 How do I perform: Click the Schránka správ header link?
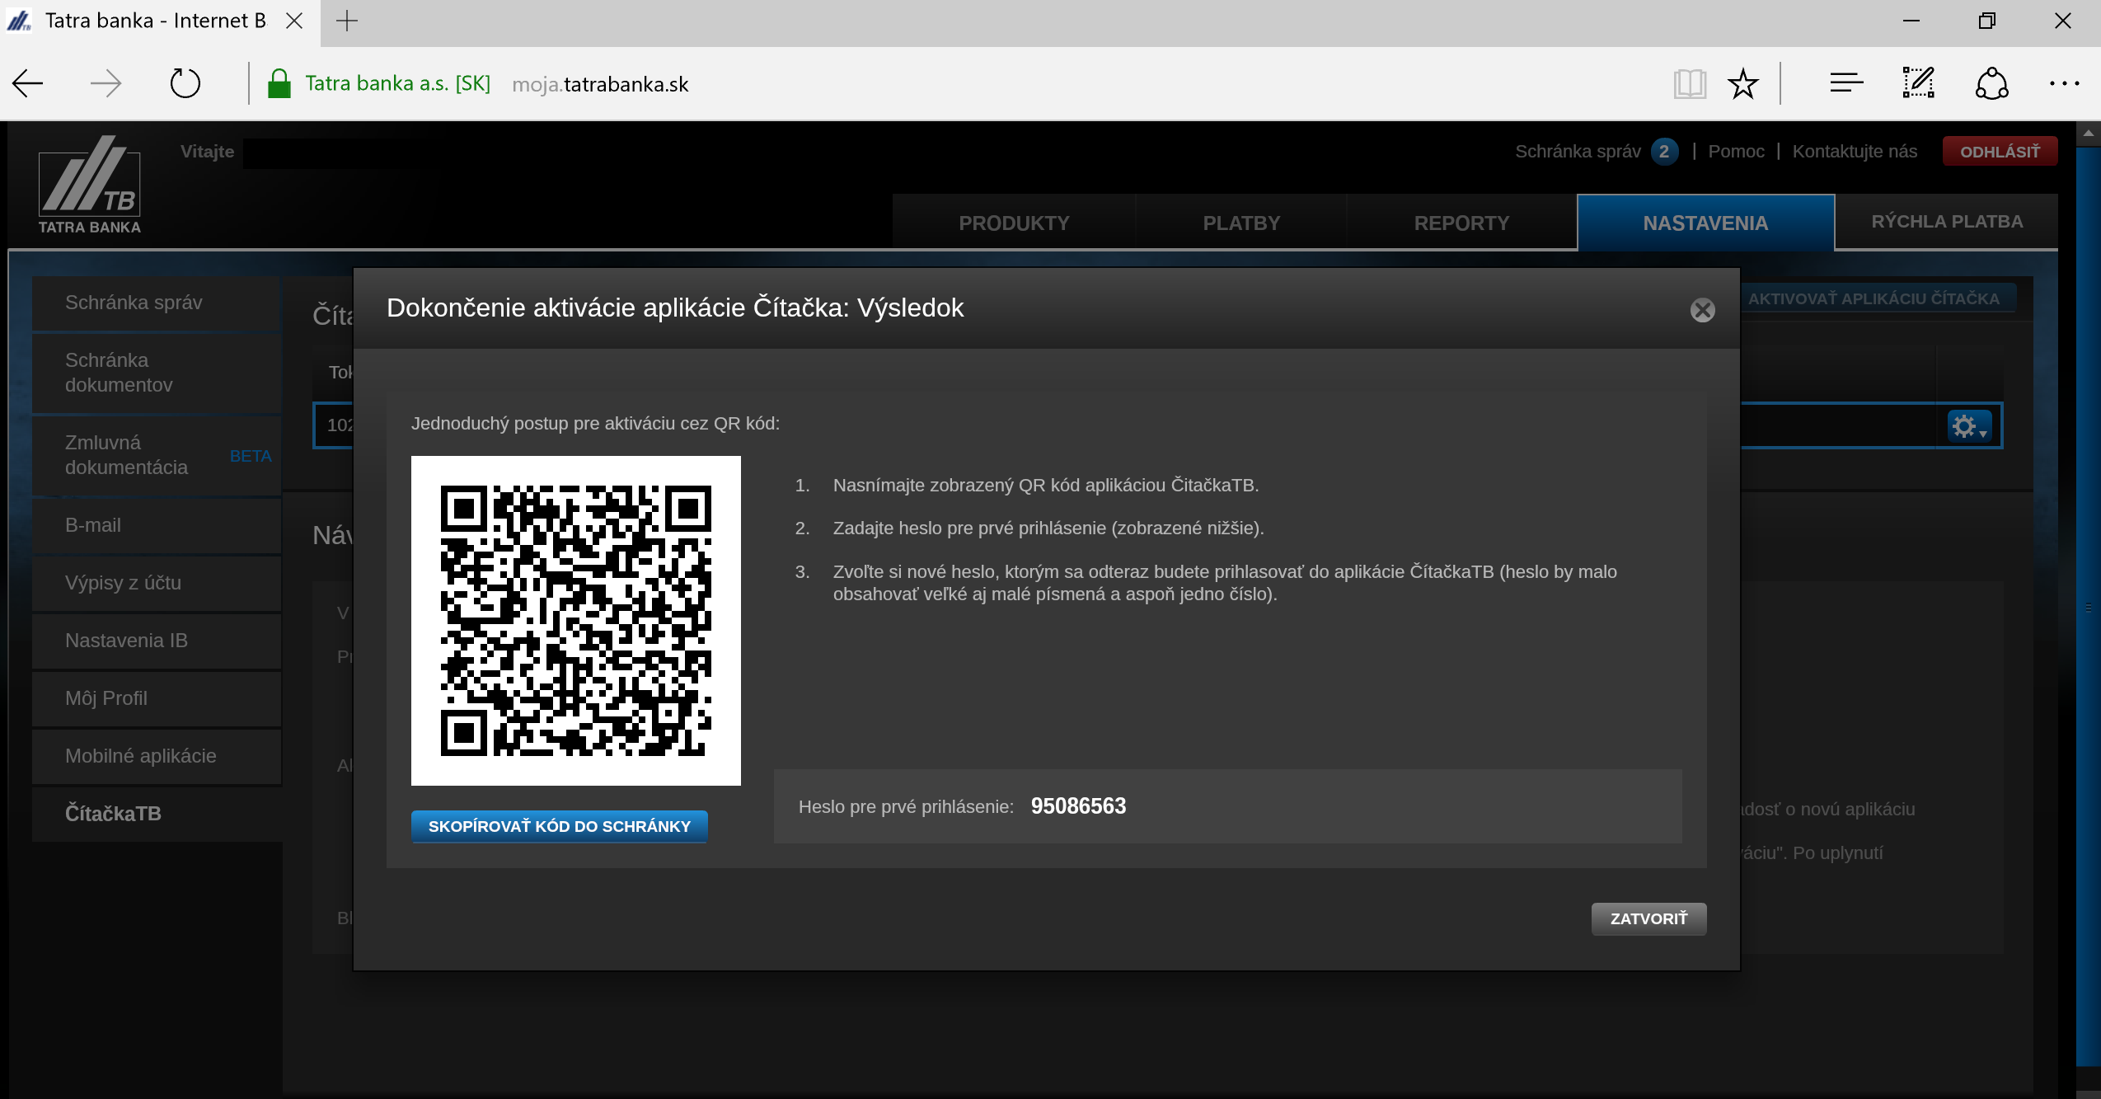(1578, 152)
